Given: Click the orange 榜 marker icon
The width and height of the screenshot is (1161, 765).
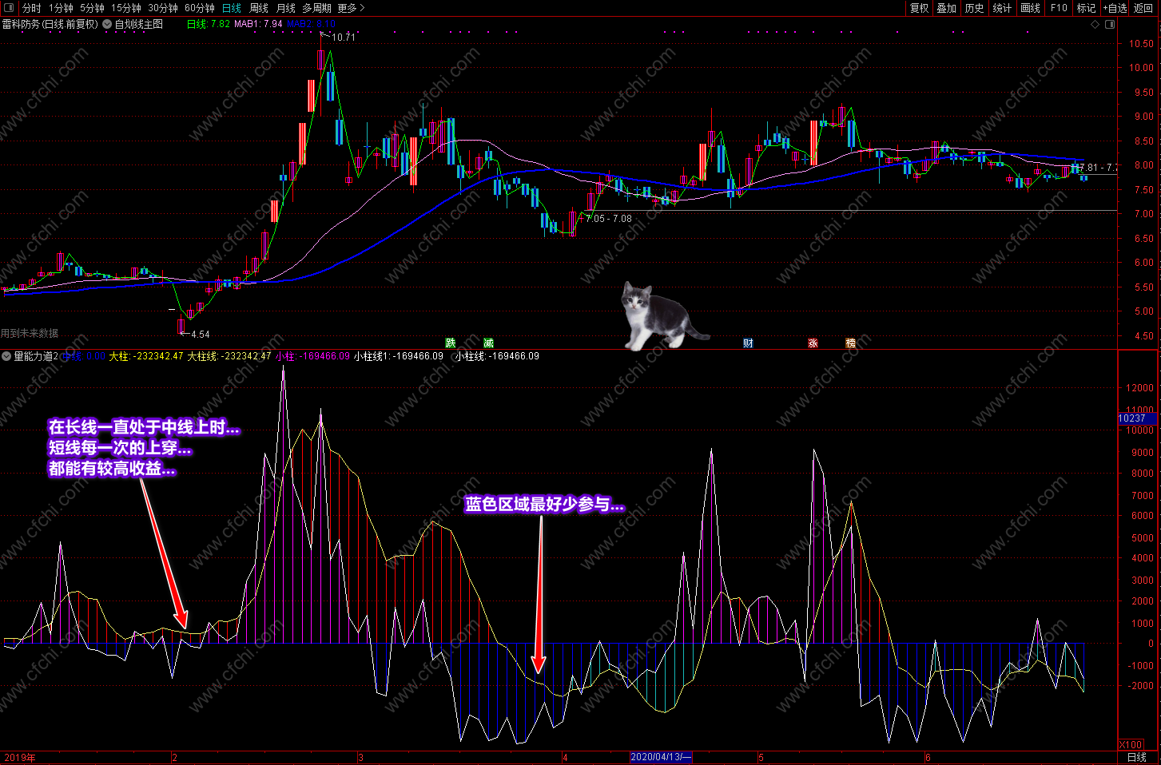Looking at the screenshot, I should pyautogui.click(x=851, y=343).
